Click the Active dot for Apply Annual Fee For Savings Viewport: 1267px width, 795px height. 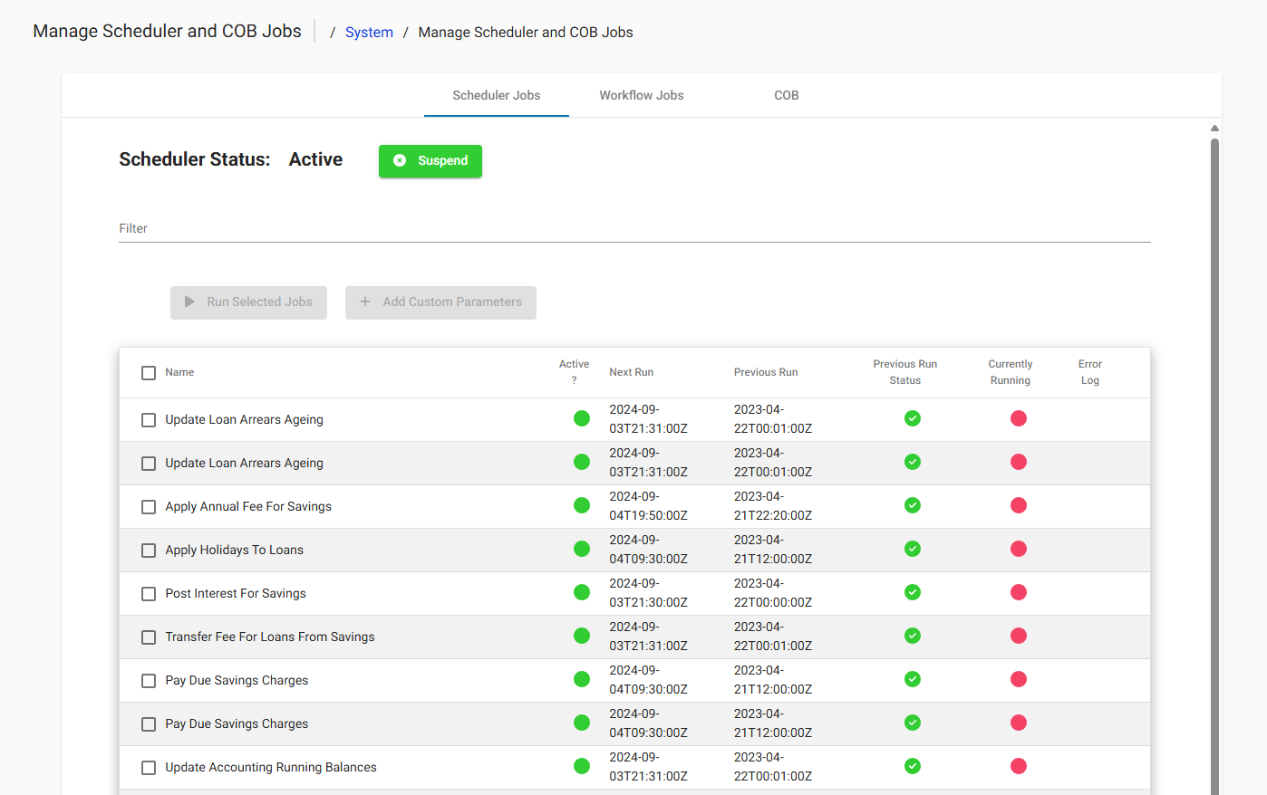[x=582, y=505]
